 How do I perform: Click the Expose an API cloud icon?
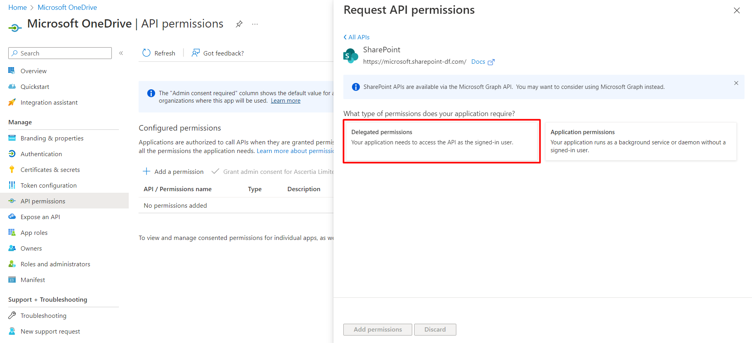point(12,217)
